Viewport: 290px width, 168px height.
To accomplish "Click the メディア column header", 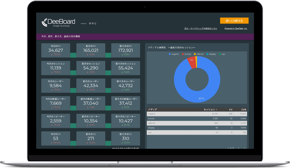I will click(x=153, y=110).
